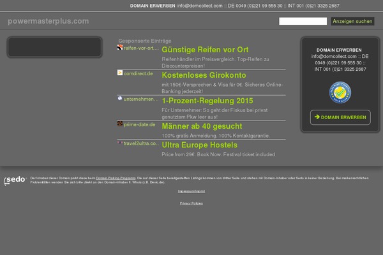
Task: Click the Sedo logo in footer
Action: point(15,180)
